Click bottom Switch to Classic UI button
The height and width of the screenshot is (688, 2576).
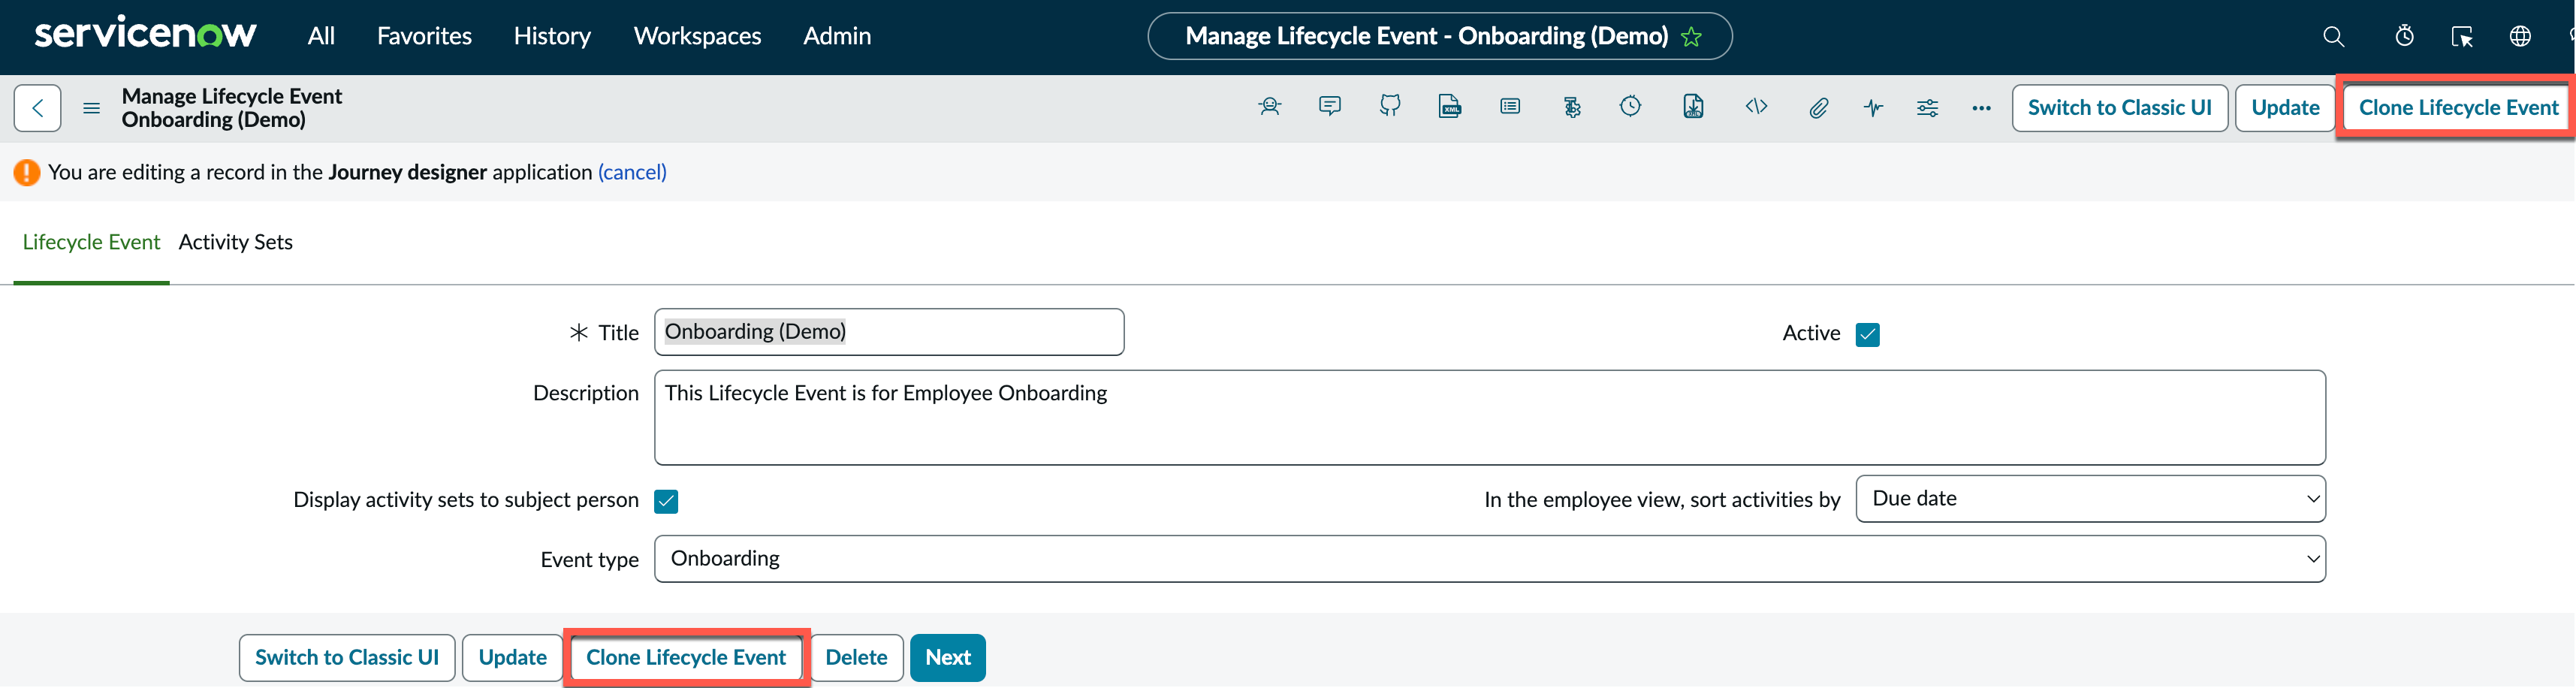click(347, 657)
